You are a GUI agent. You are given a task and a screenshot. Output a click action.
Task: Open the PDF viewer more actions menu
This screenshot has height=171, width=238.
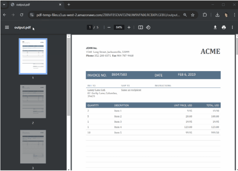(x=233, y=27)
